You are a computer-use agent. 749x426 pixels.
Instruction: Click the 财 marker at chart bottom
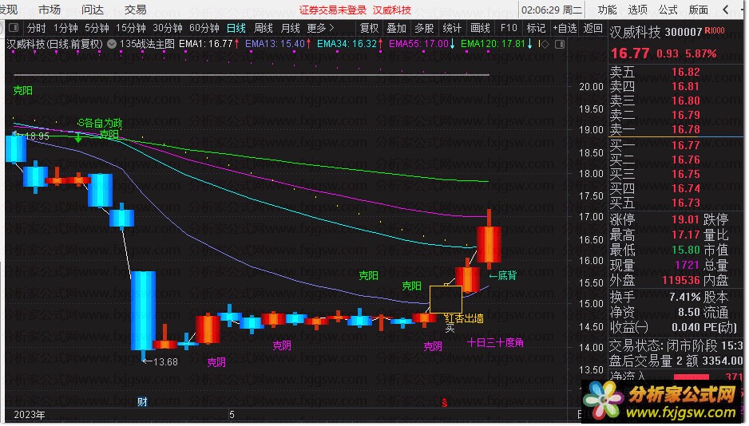click(142, 402)
